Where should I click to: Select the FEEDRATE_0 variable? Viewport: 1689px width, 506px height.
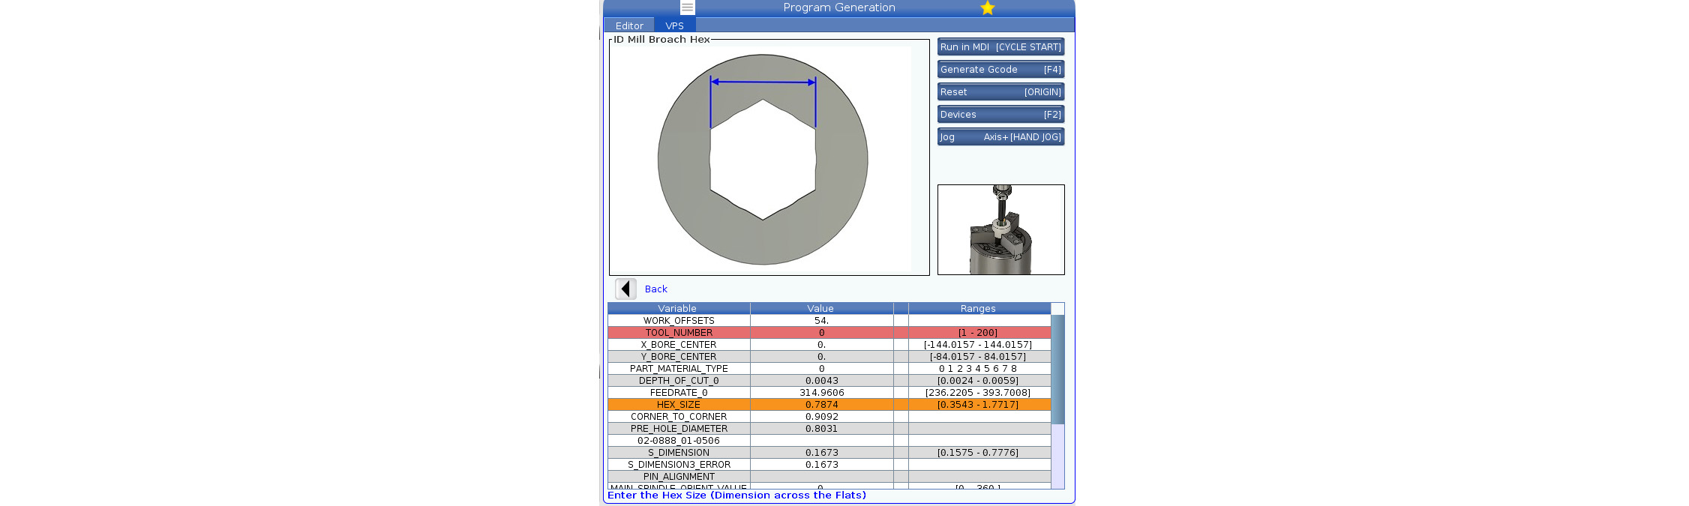679,393
